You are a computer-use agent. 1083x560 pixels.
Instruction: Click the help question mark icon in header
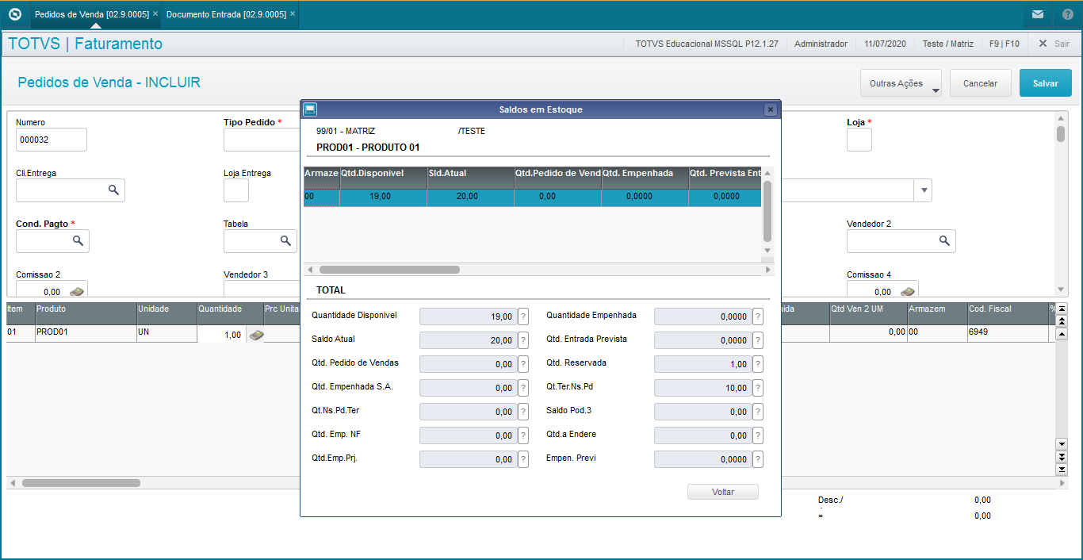coord(1067,14)
